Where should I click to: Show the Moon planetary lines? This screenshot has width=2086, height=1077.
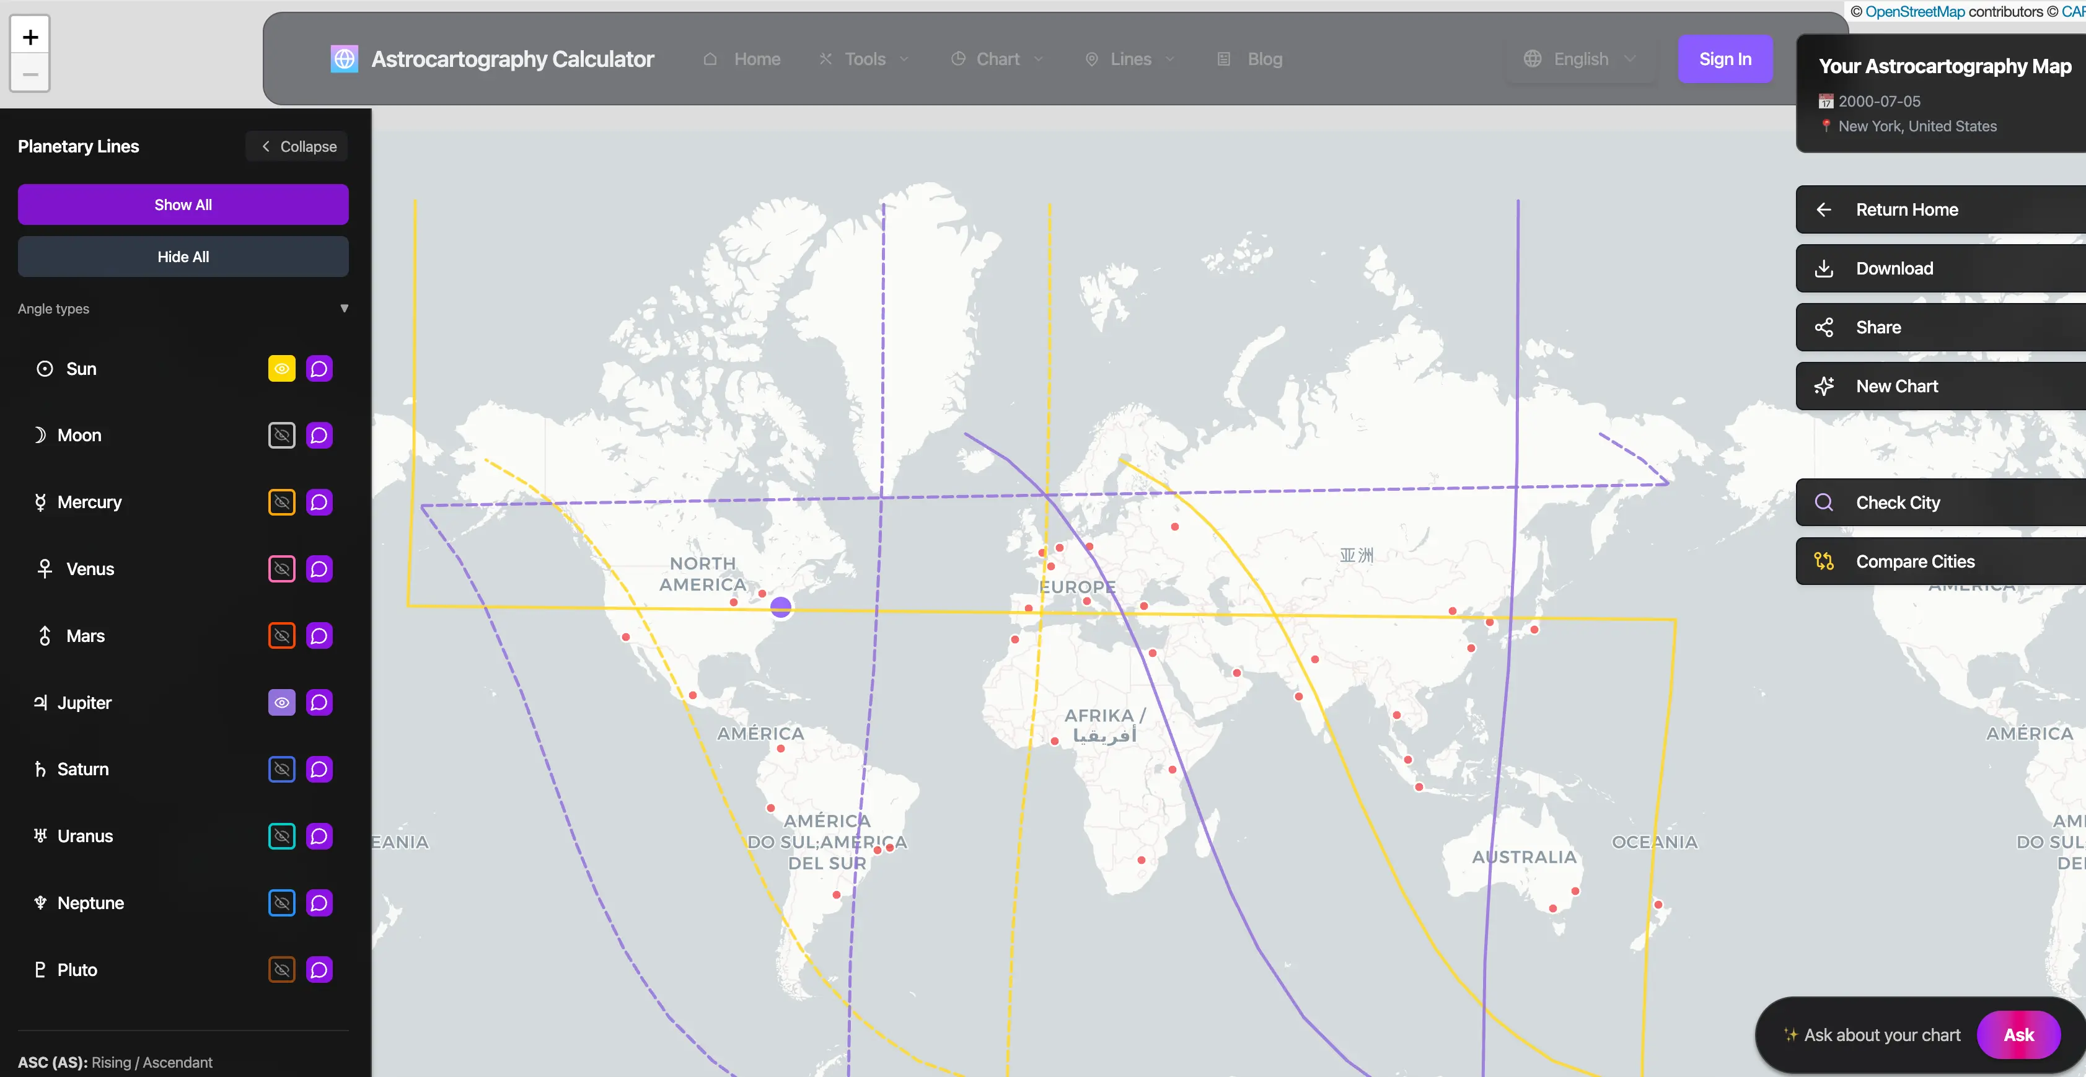pos(282,436)
